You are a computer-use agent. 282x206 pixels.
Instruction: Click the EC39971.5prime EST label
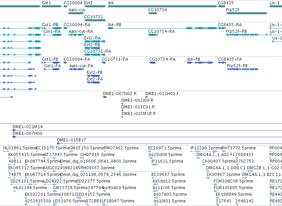pos(165,148)
